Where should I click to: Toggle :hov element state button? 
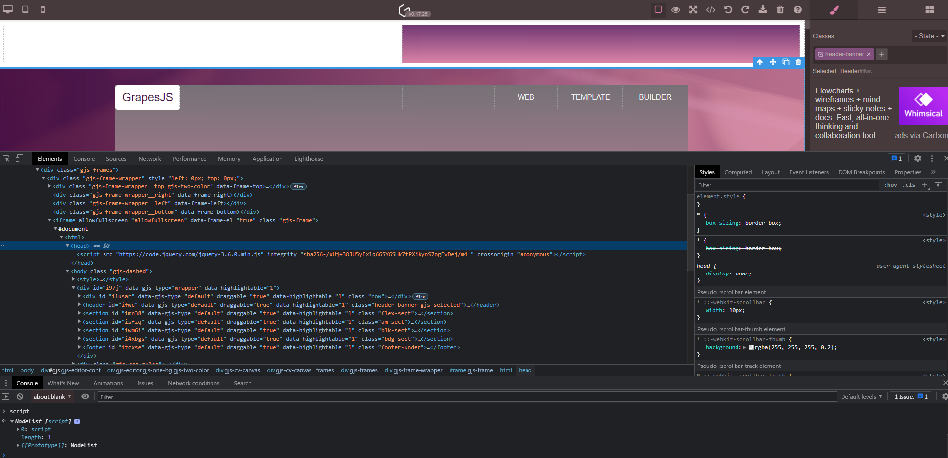point(890,185)
